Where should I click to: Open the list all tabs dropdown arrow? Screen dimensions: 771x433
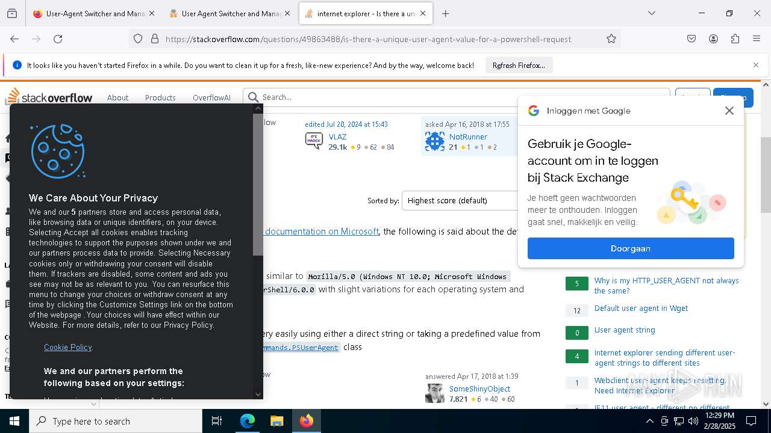pyautogui.click(x=651, y=13)
